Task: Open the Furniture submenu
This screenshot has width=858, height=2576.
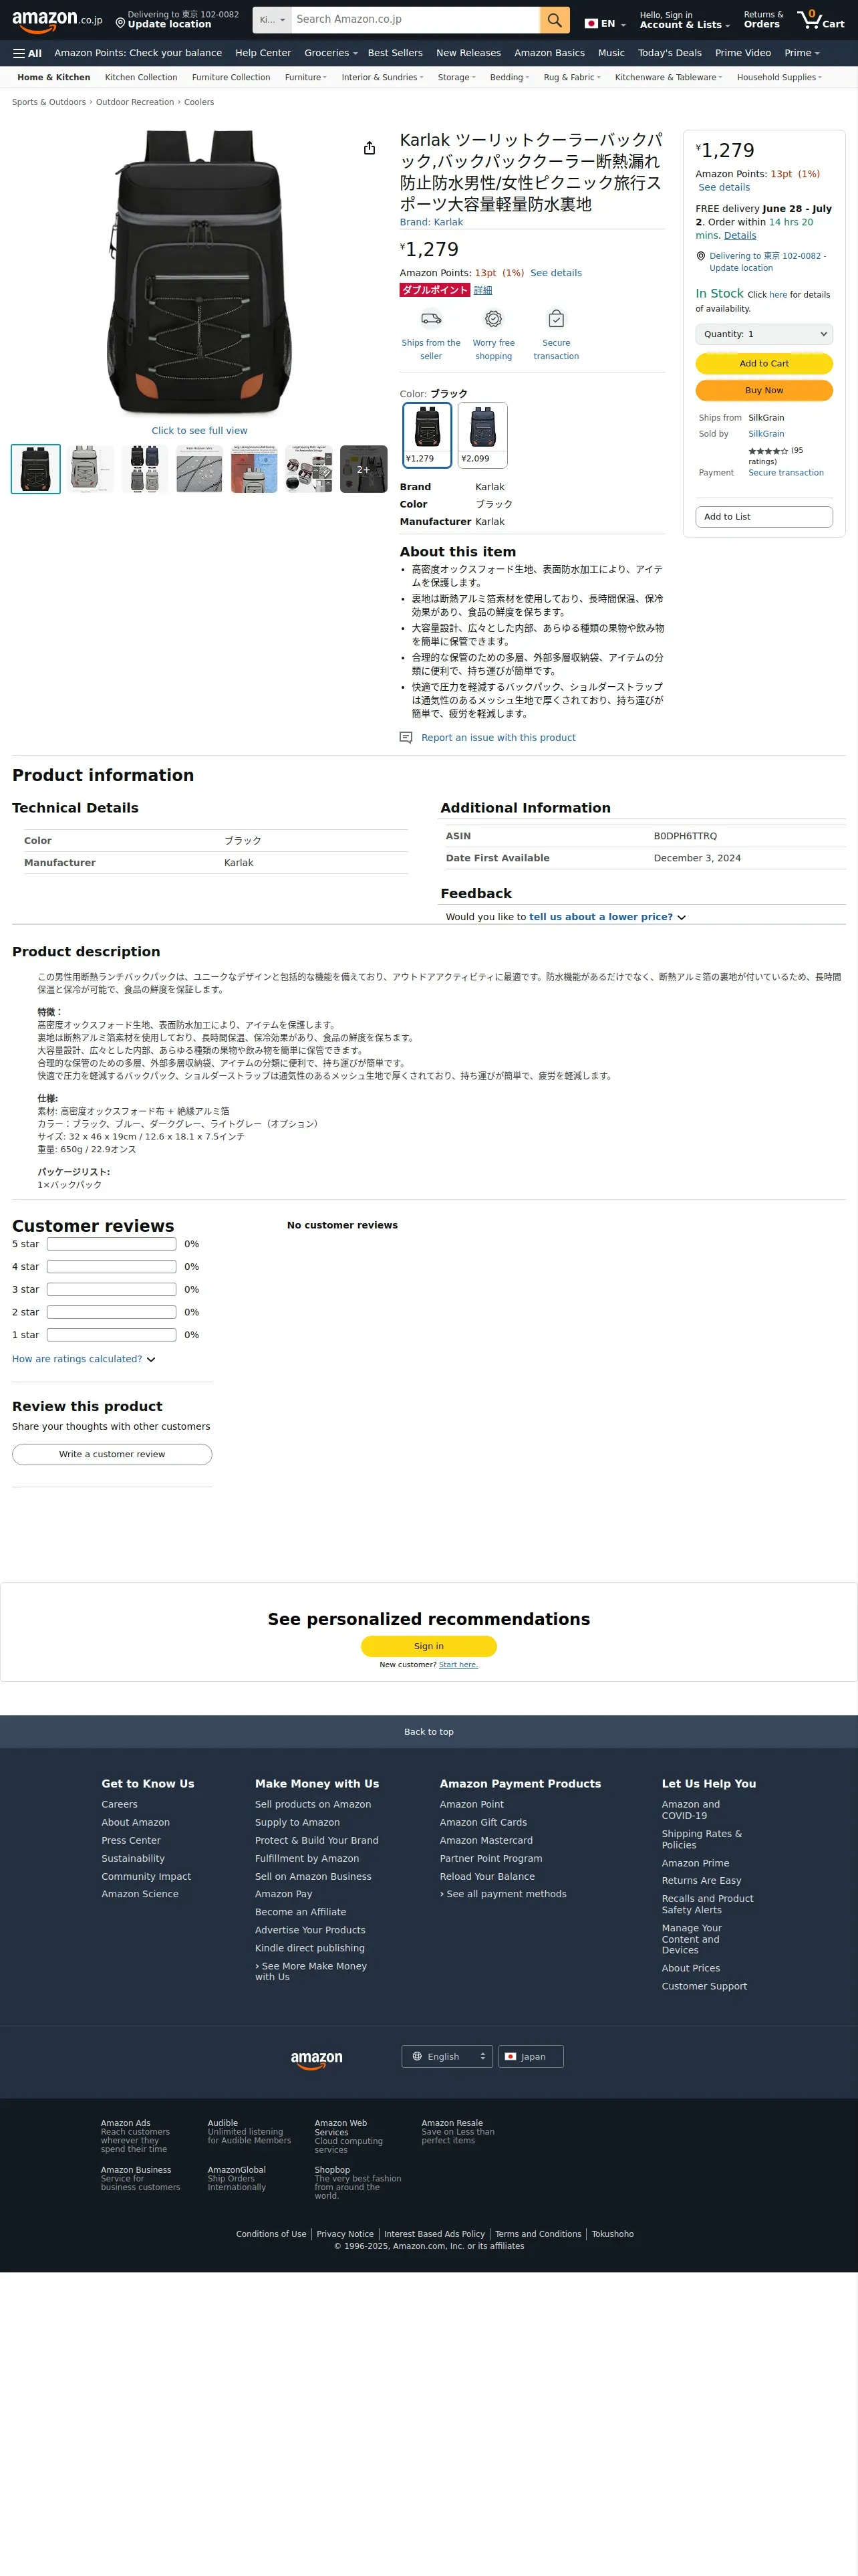Action: pyautogui.click(x=305, y=77)
